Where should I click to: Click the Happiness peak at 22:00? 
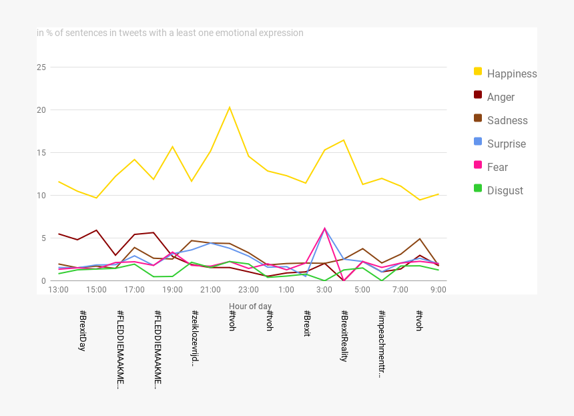pos(230,108)
